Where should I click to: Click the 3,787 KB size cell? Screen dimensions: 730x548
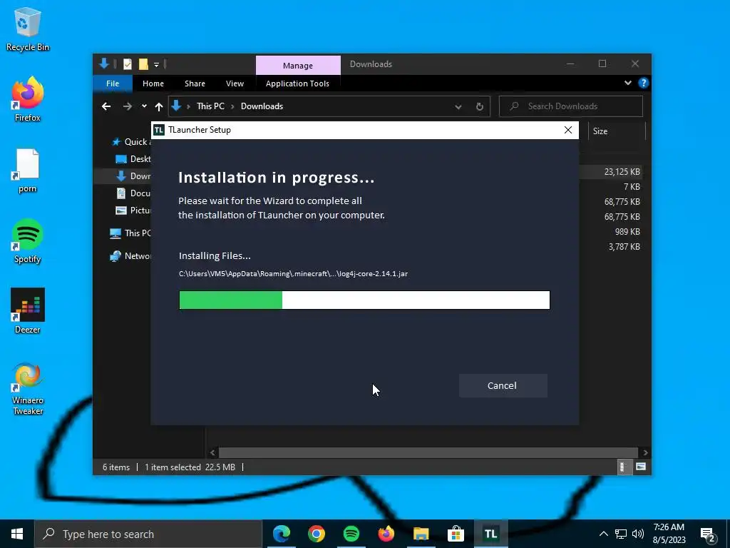tap(624, 246)
